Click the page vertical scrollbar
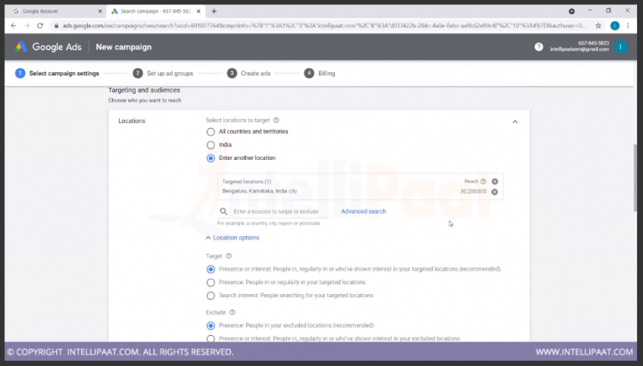 tap(635, 177)
